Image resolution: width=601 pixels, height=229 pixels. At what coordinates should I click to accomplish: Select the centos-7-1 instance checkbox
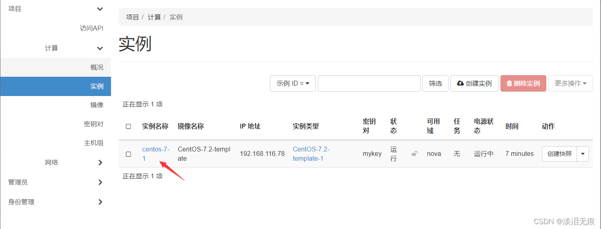pyautogui.click(x=128, y=154)
